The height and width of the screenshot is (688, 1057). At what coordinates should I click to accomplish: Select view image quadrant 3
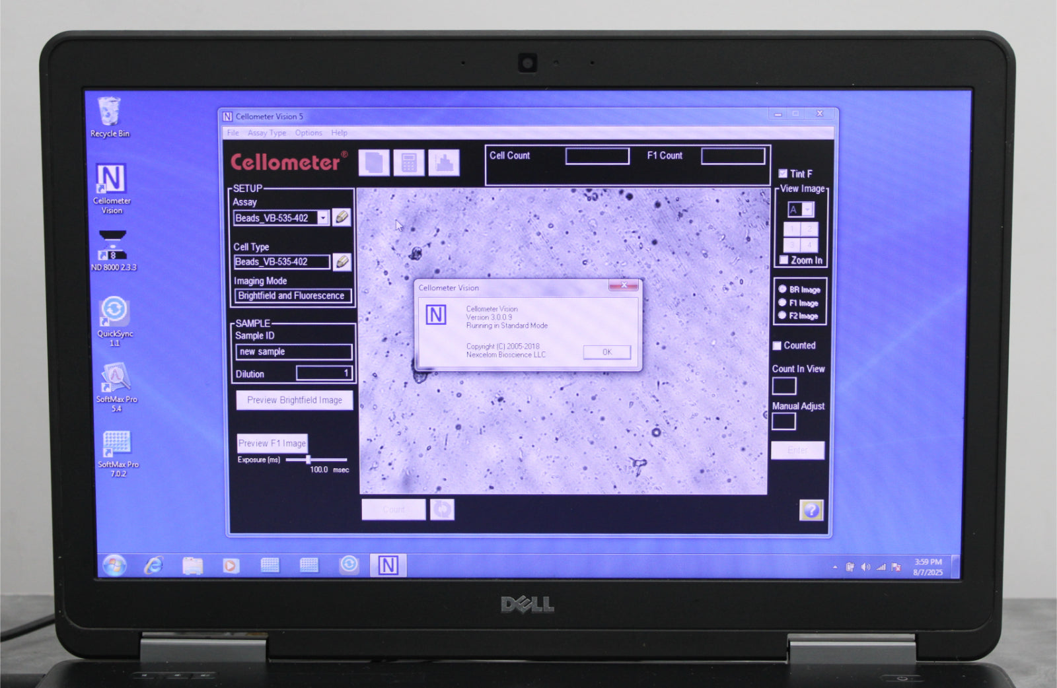click(792, 244)
